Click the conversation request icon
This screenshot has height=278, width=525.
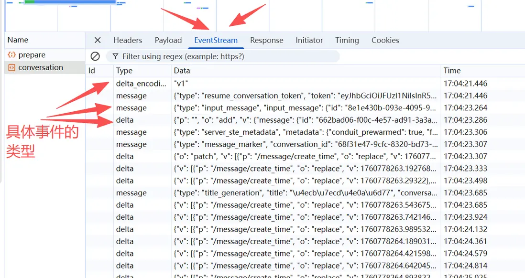pyautogui.click(x=11, y=67)
